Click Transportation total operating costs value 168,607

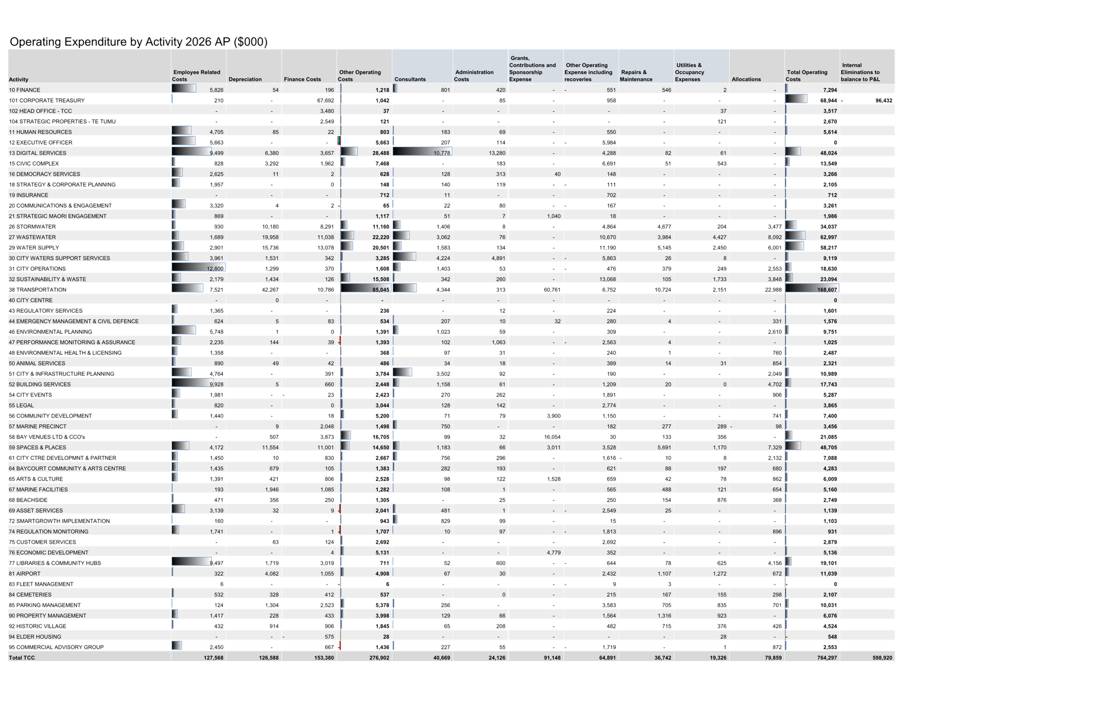(827, 290)
